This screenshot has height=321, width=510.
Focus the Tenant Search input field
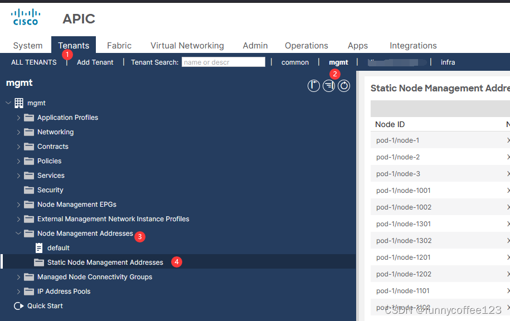[x=224, y=62]
